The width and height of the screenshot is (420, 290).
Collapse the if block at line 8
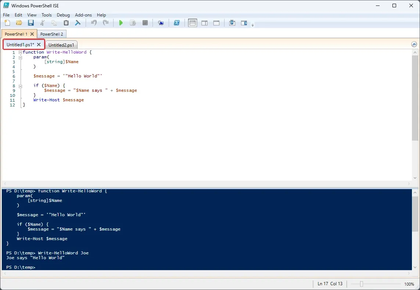point(20,86)
